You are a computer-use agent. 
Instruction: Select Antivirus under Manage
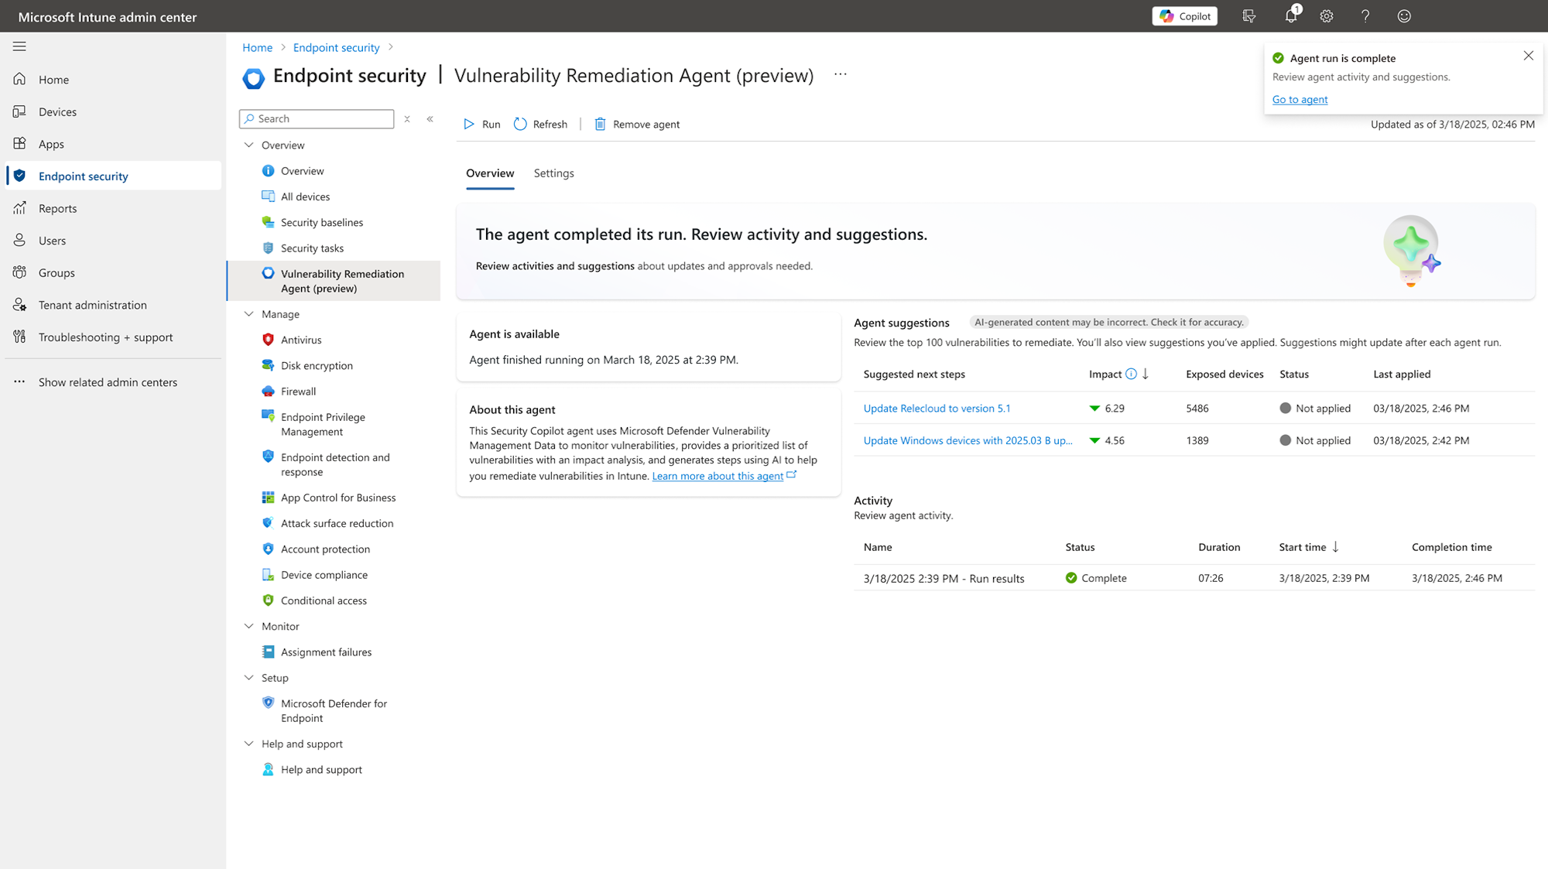click(x=302, y=339)
